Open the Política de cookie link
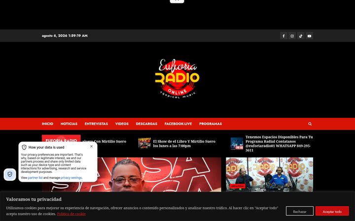This screenshot has width=355, height=221. click(x=71, y=214)
